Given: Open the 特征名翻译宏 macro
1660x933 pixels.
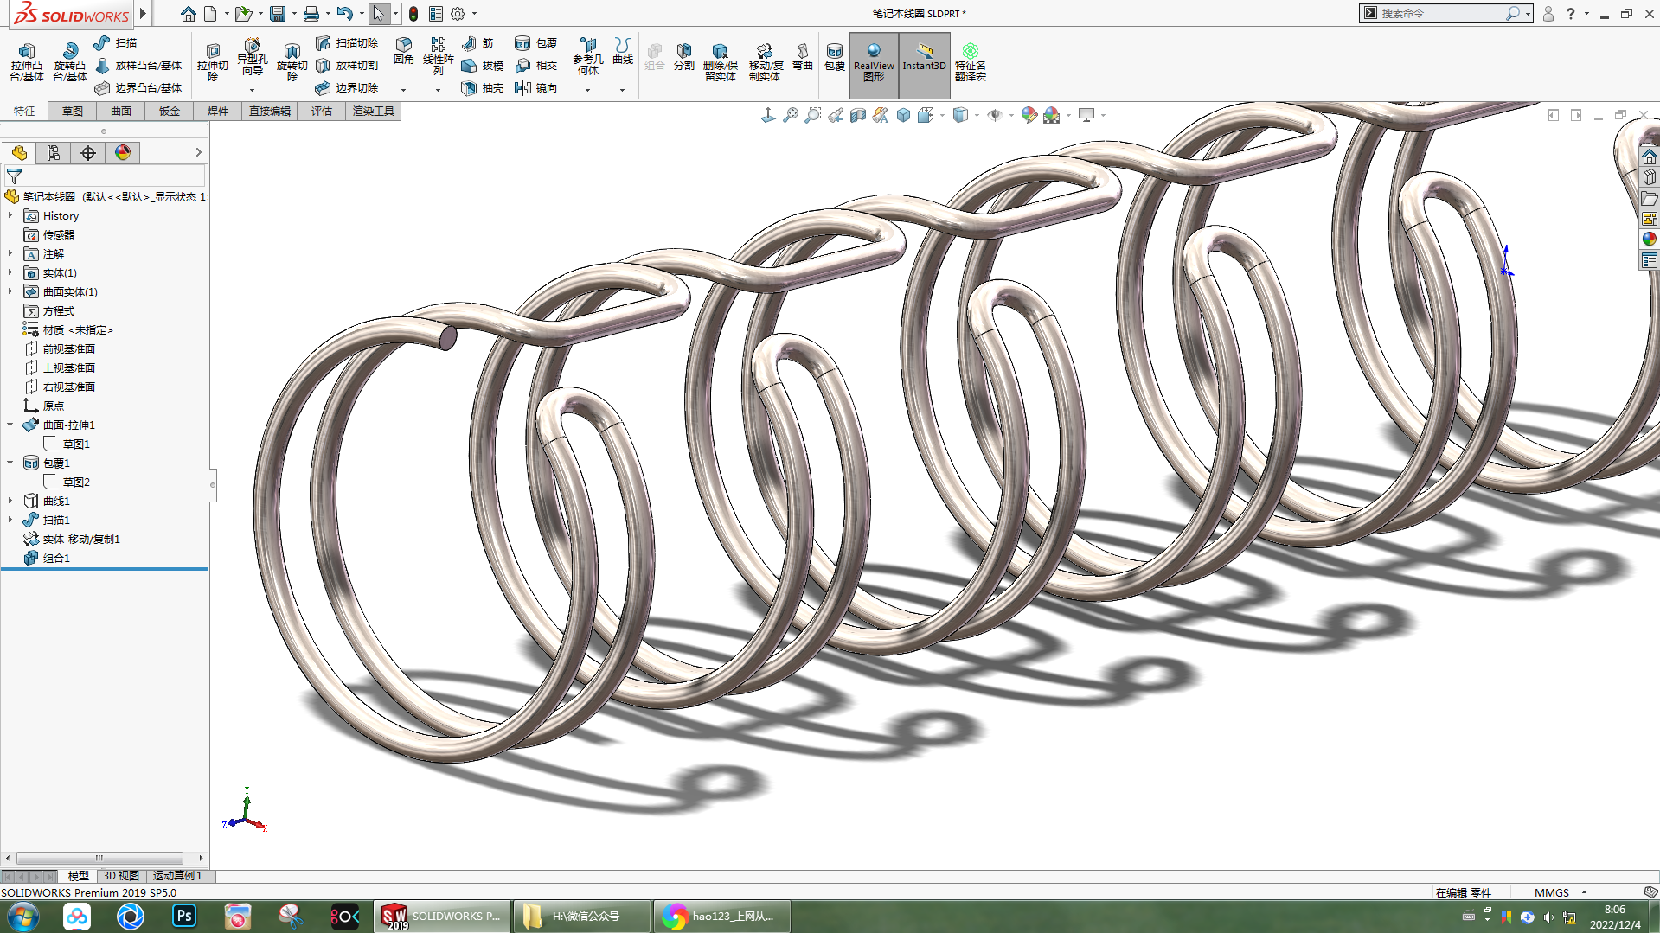Looking at the screenshot, I should tap(971, 62).
